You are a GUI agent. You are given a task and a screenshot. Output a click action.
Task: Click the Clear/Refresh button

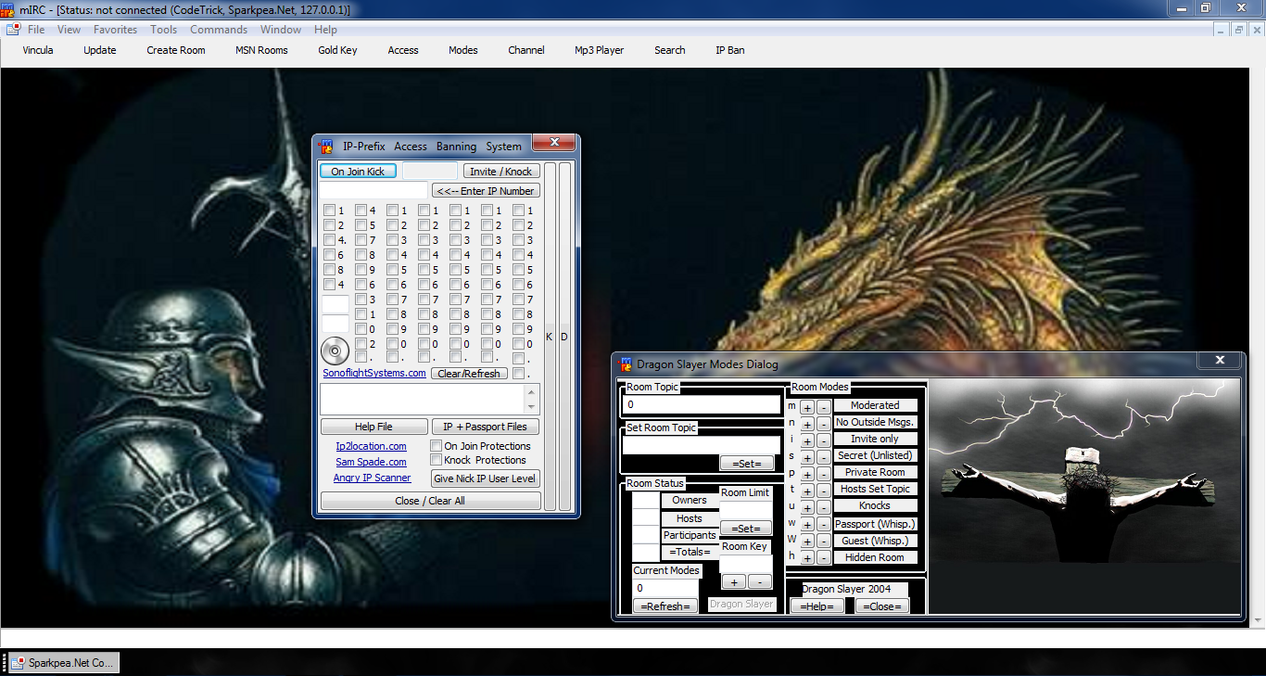pyautogui.click(x=469, y=374)
